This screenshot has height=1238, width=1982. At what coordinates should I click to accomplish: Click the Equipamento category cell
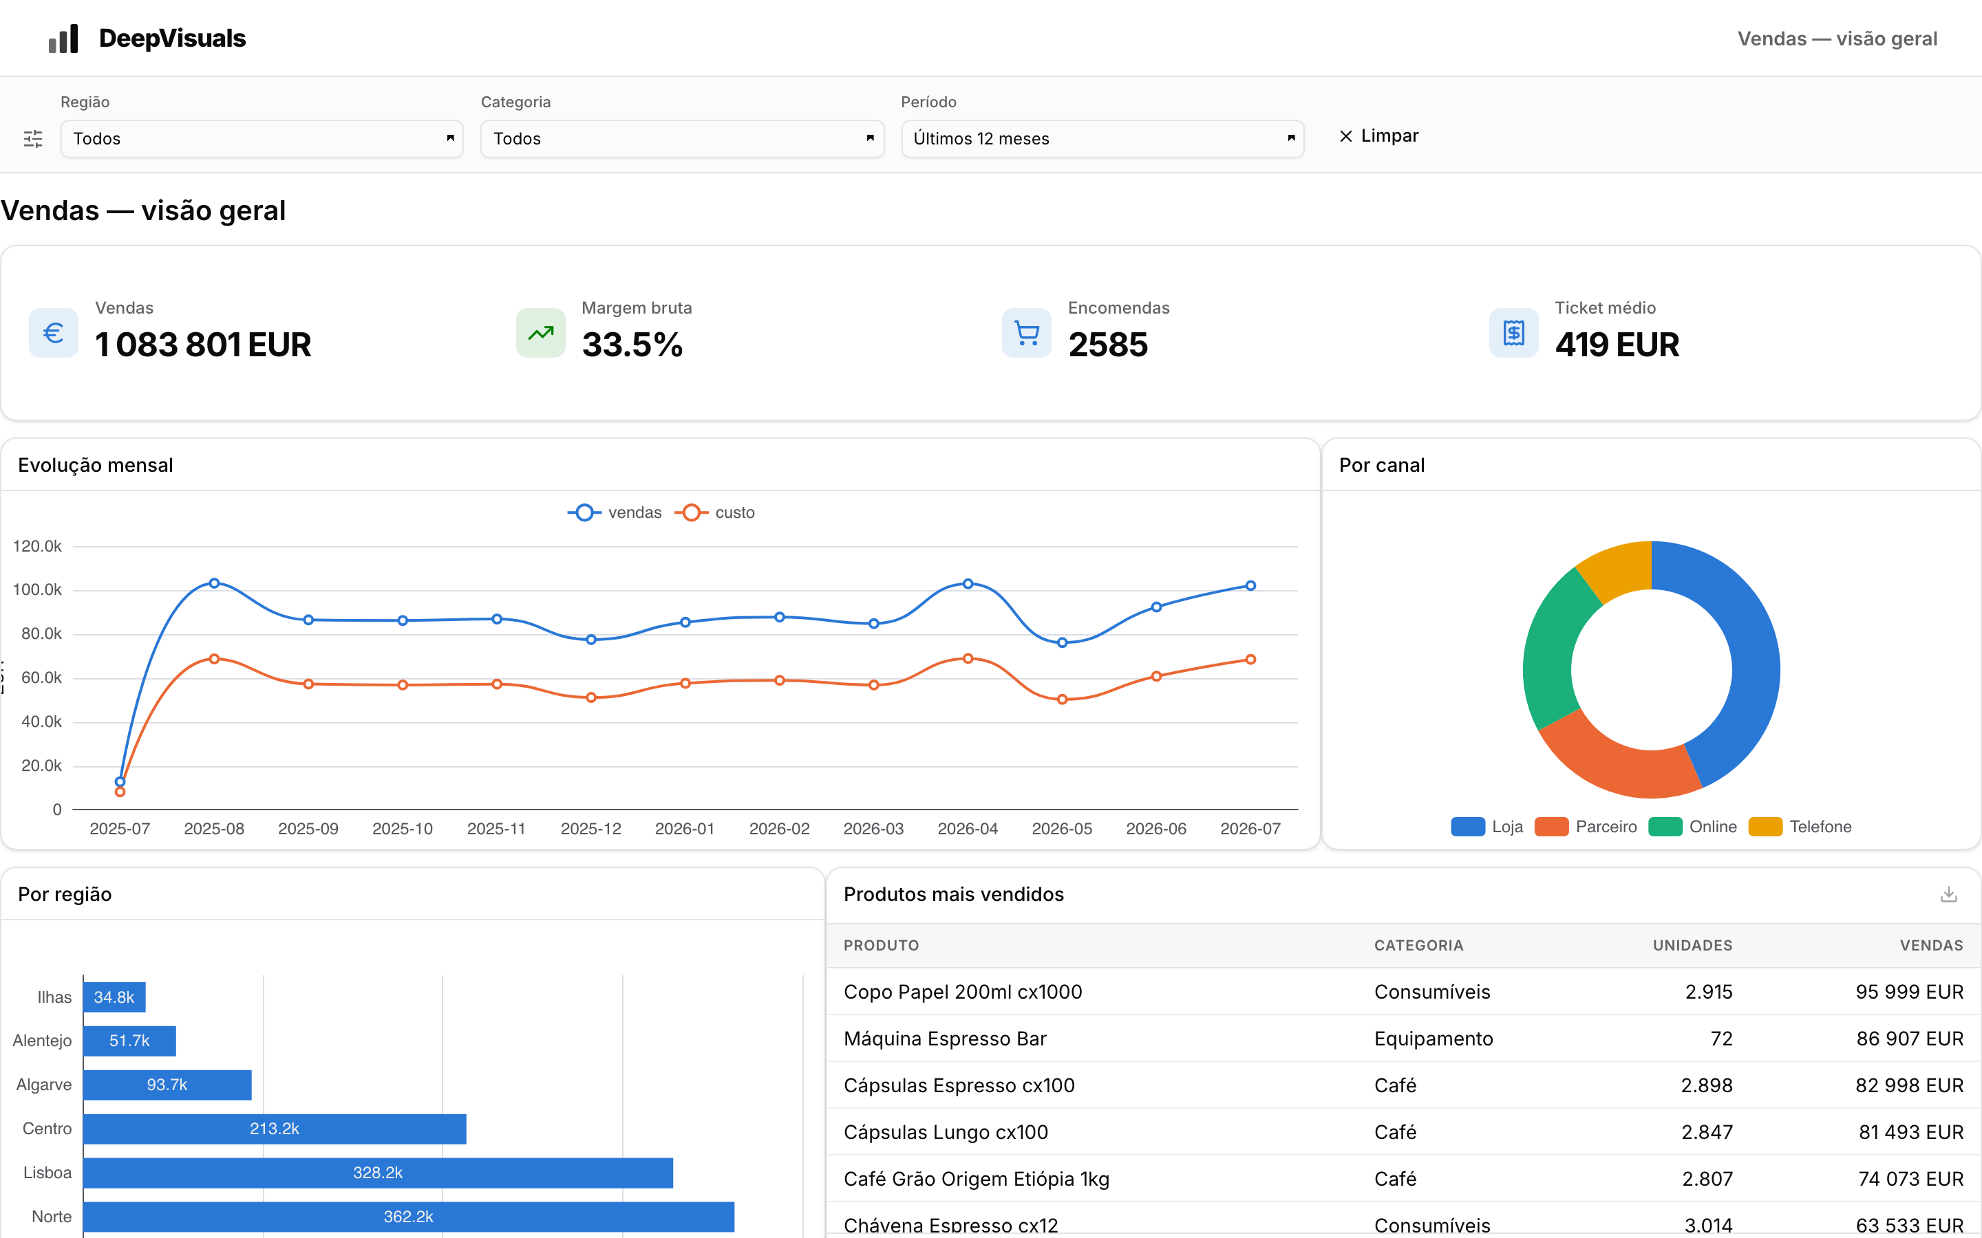click(1434, 1039)
